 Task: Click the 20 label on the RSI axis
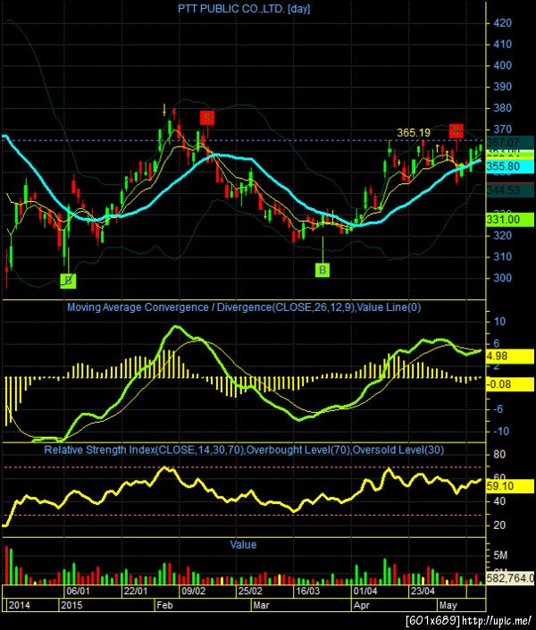[499, 525]
